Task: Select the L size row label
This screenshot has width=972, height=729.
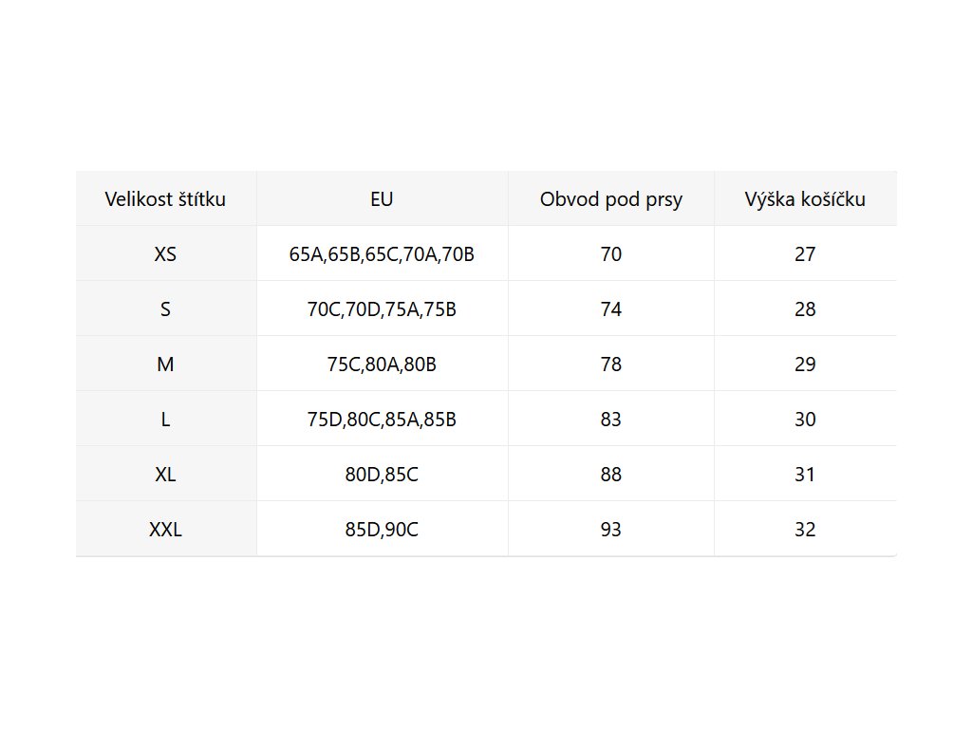Action: [x=165, y=420]
